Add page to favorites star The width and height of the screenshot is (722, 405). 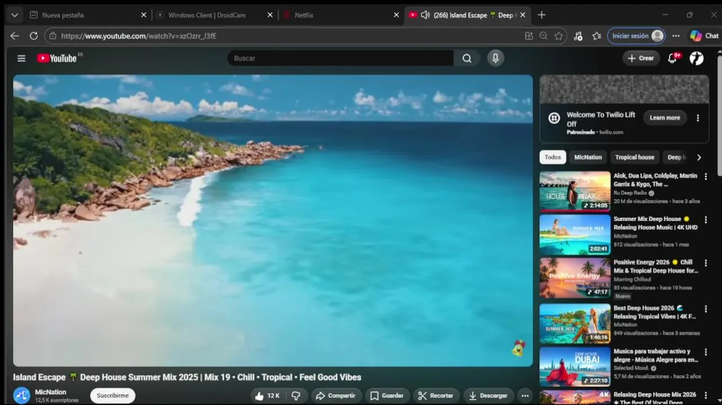[x=558, y=36]
